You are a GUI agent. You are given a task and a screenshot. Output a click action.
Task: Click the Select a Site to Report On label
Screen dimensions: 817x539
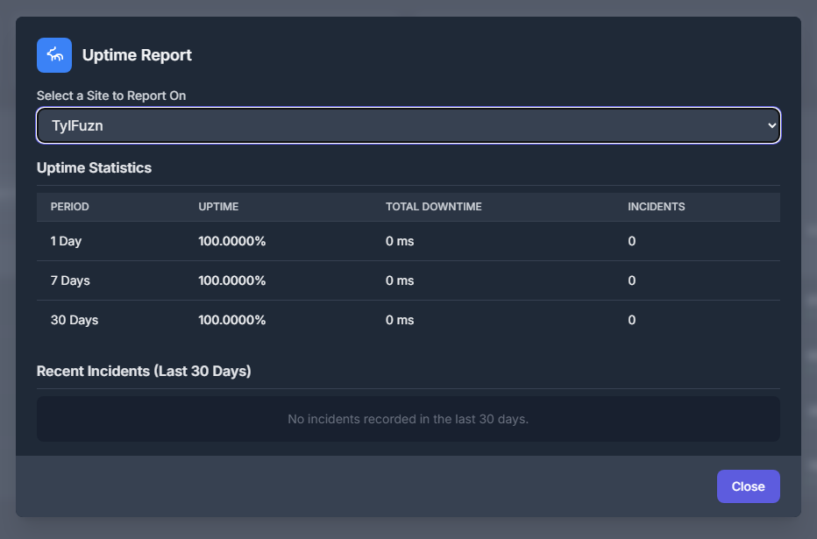pyautogui.click(x=111, y=96)
